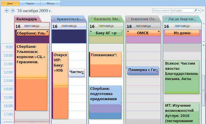Select the Плехановка orange appointment
The width and height of the screenshot is (206, 124).
[x=105, y=64]
